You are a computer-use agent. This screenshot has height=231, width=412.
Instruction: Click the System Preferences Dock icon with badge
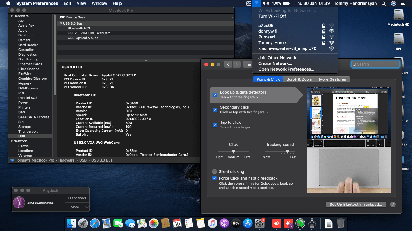[259, 224]
